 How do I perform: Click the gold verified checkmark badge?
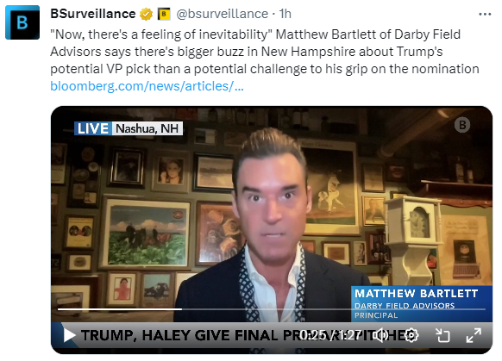146,14
